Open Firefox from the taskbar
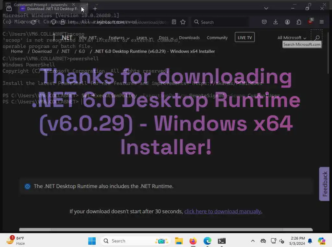The image size is (332, 247). [x=193, y=241]
